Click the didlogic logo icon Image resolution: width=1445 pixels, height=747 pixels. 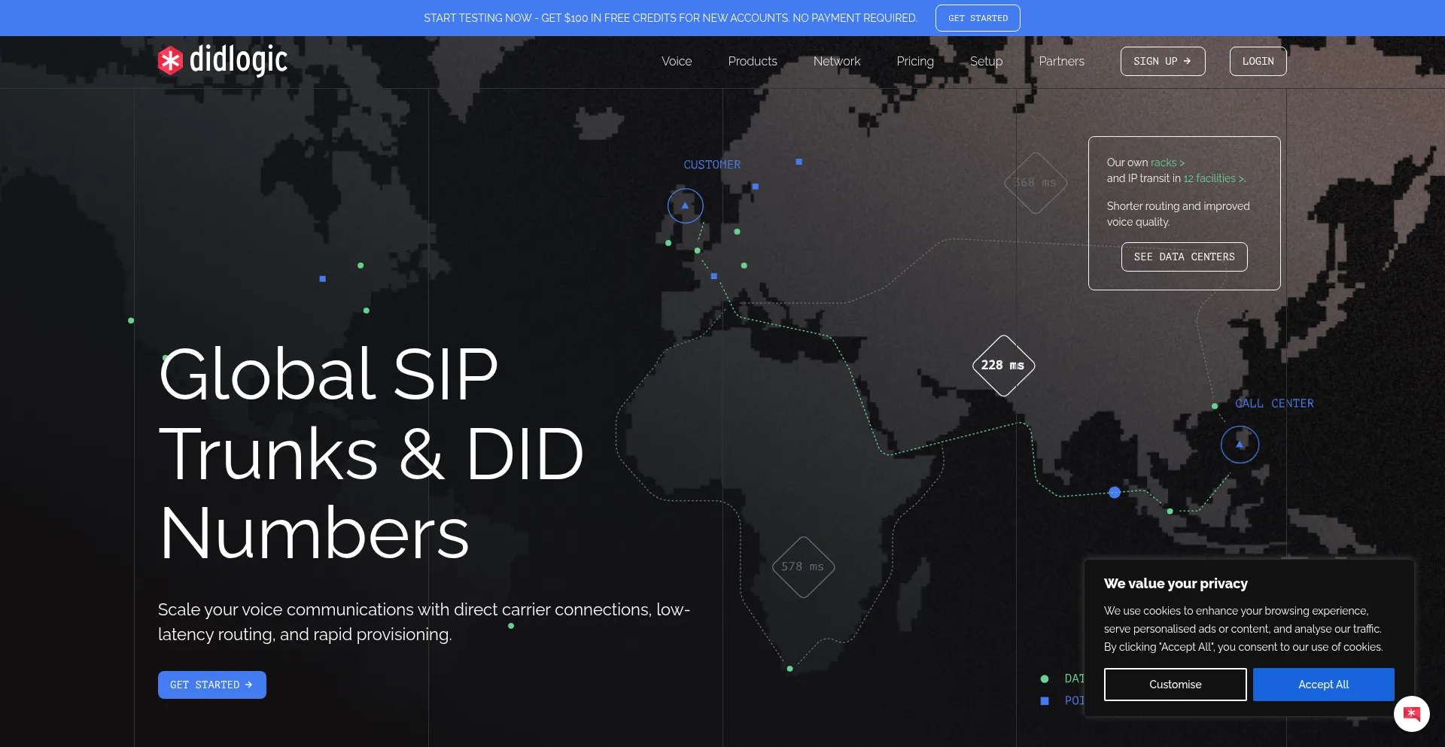tap(170, 61)
